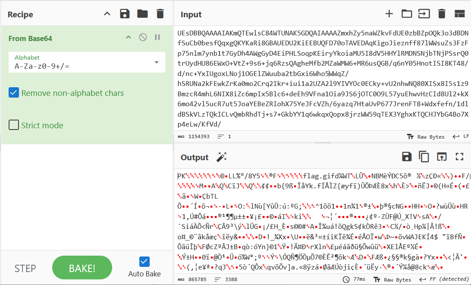Click inside the Output text area
Image resolution: width=471 pixels, height=285 pixels.
[x=323, y=221]
